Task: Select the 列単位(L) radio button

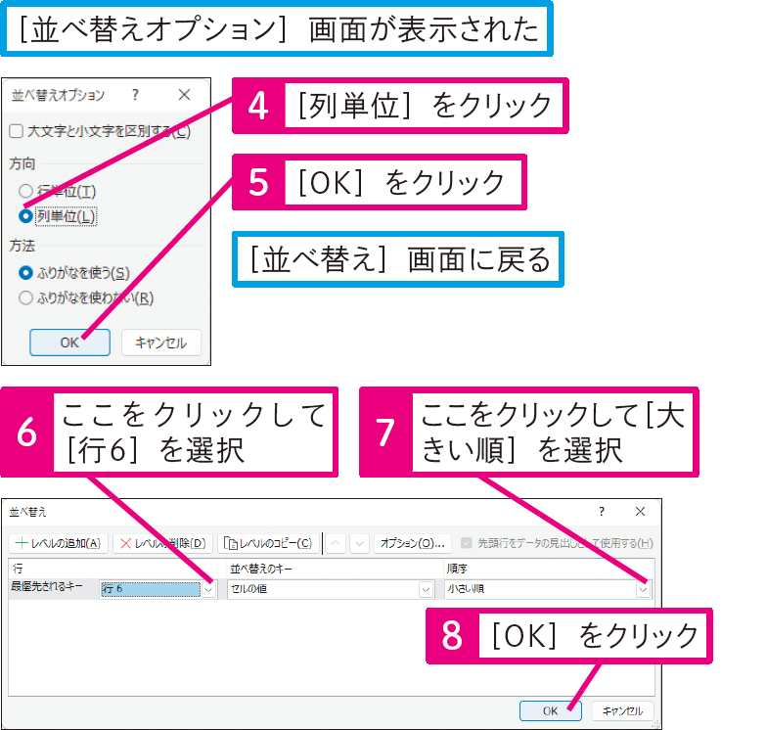Action: point(25,216)
